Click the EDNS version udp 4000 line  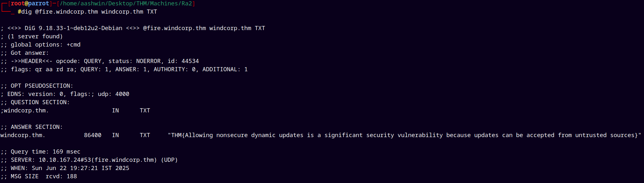(x=65, y=94)
